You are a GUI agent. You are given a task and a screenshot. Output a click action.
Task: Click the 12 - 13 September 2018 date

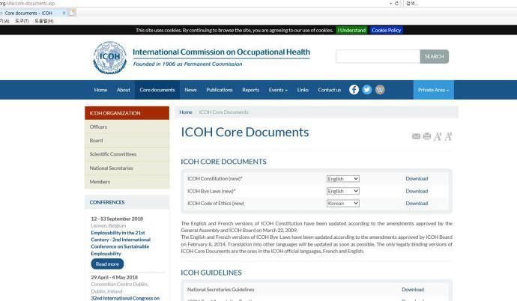click(117, 219)
